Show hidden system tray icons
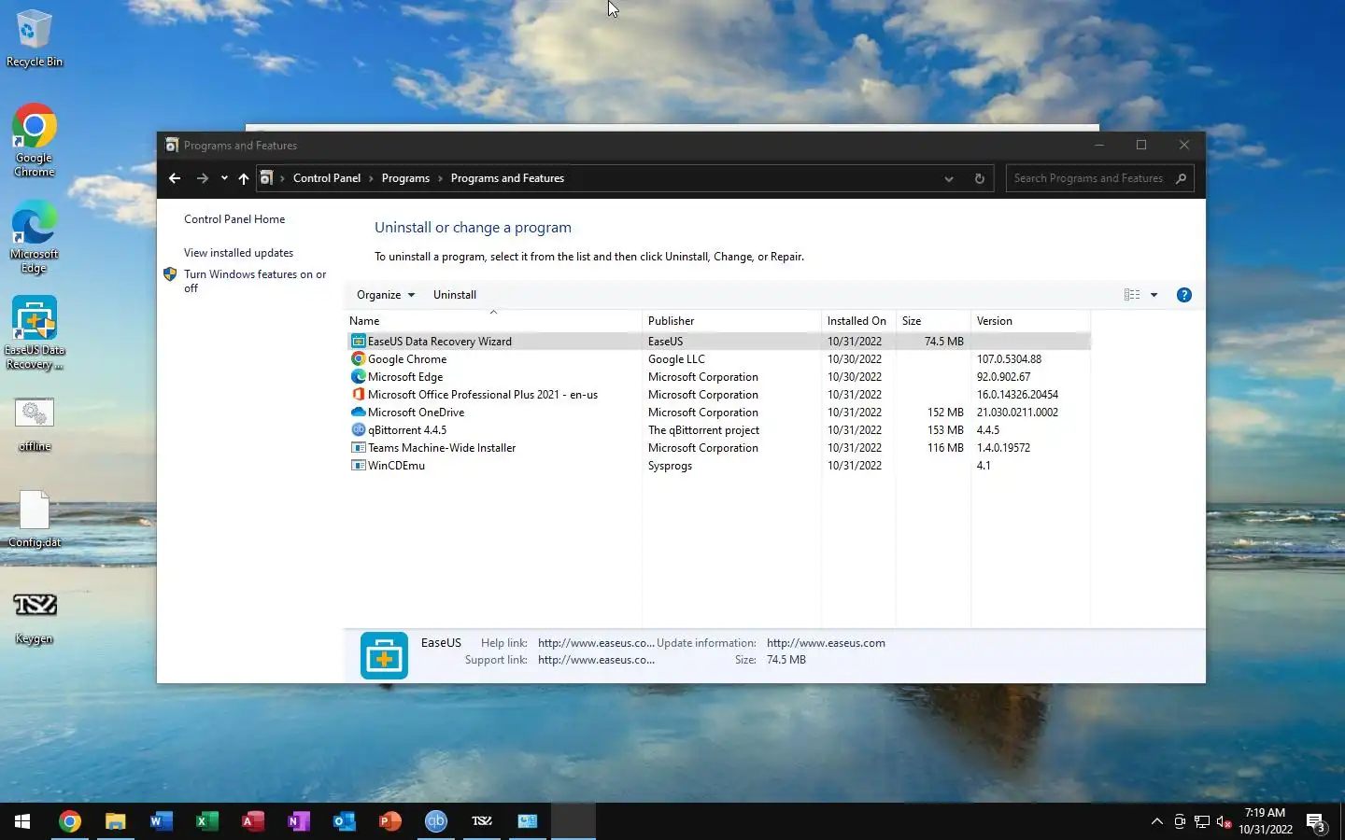This screenshot has width=1345, height=840. pyautogui.click(x=1156, y=821)
